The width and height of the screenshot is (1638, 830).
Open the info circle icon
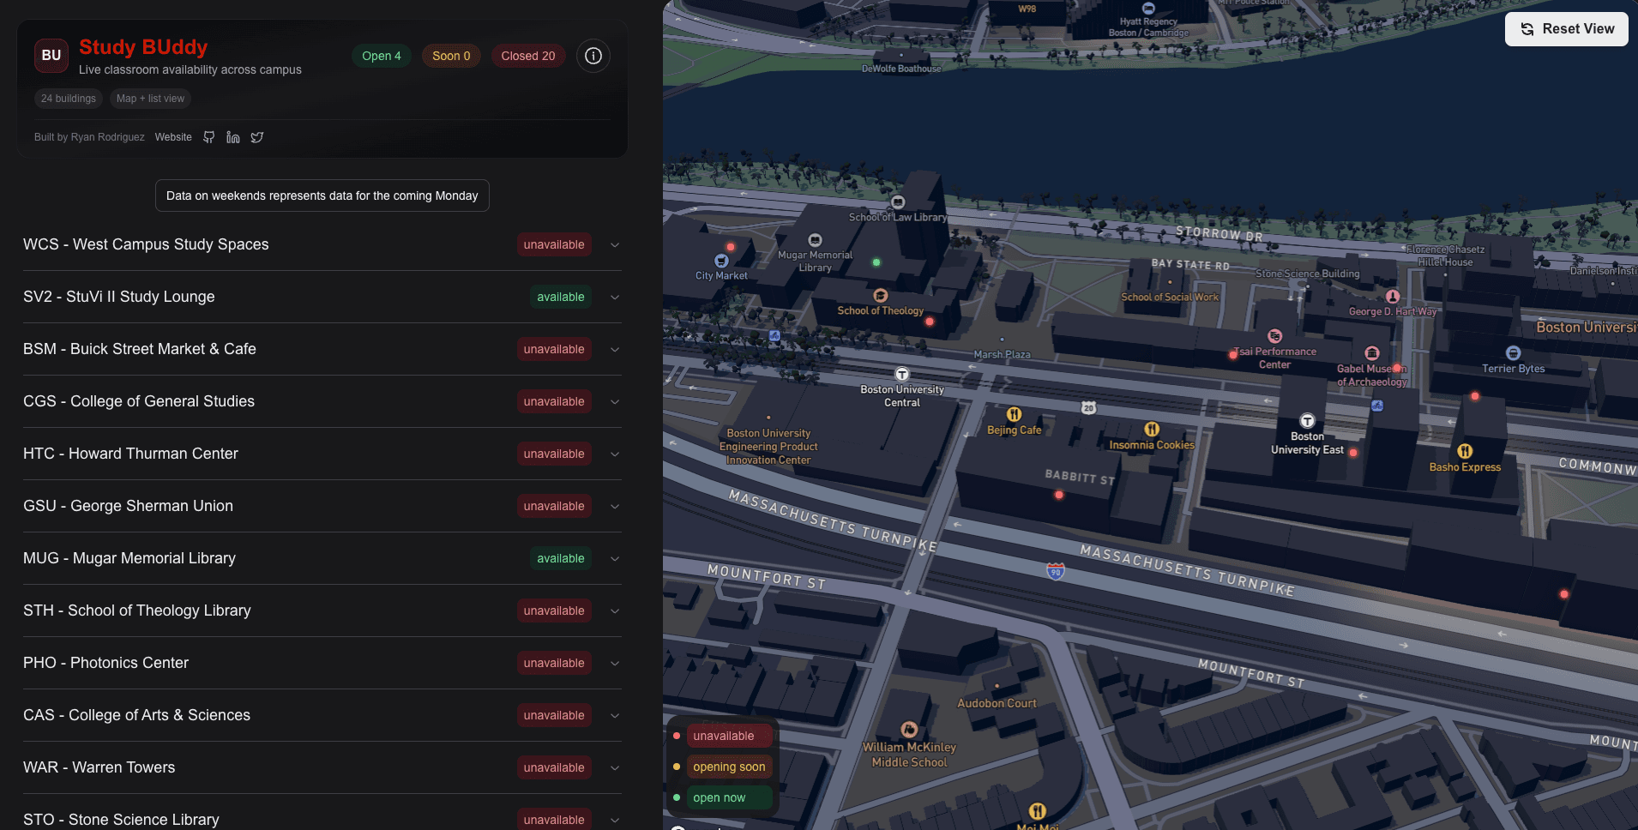593,56
